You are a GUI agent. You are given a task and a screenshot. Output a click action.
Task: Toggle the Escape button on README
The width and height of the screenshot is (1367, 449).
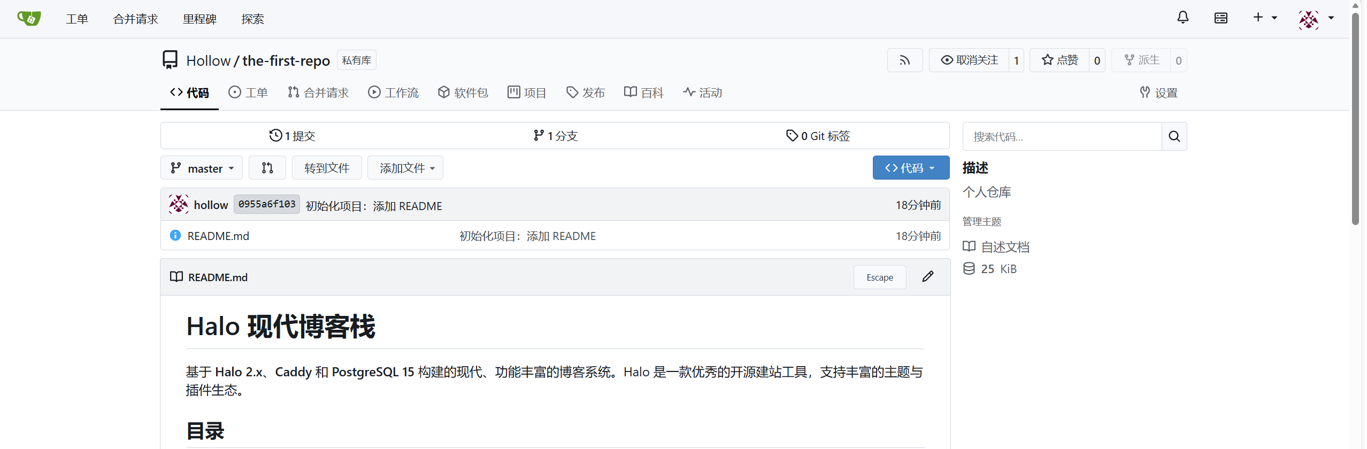tap(879, 277)
